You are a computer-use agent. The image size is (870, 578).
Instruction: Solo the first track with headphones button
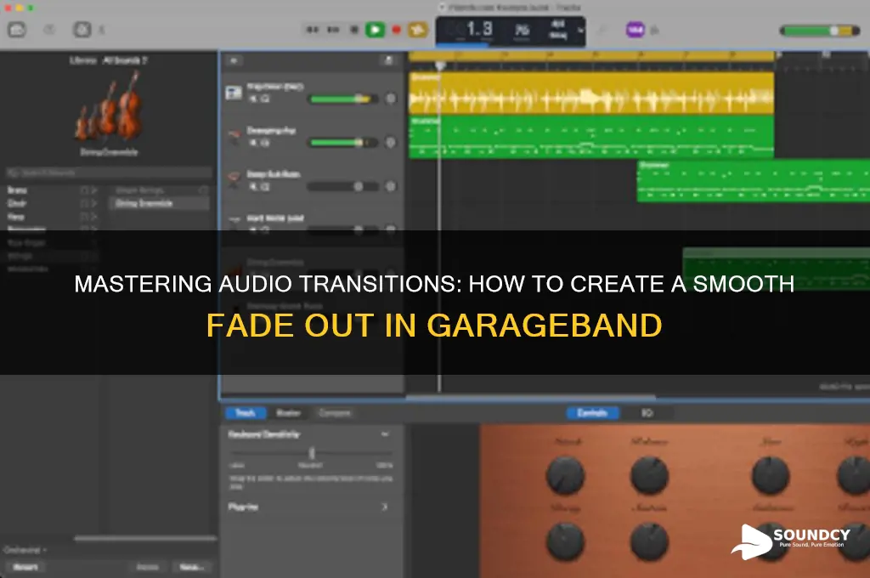coord(265,99)
